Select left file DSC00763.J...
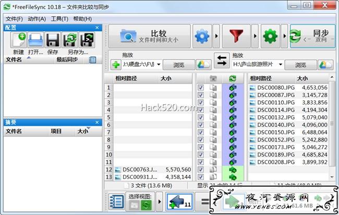 coord(140,170)
